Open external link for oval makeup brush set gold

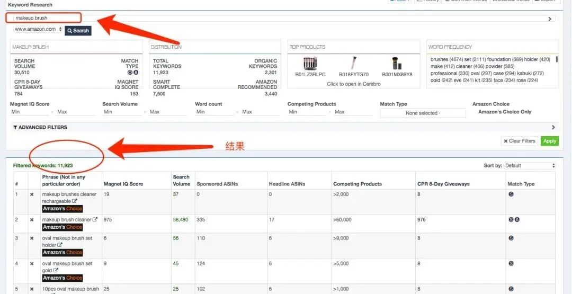pos(56,271)
